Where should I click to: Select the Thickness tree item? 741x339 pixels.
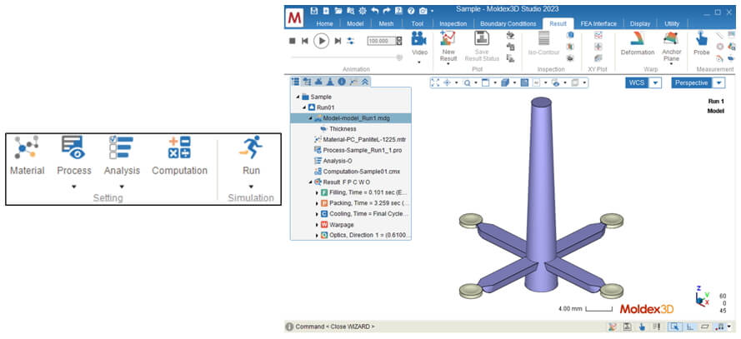(343, 129)
